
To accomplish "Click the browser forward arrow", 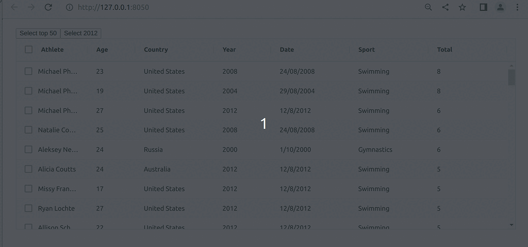I will 31,7.
